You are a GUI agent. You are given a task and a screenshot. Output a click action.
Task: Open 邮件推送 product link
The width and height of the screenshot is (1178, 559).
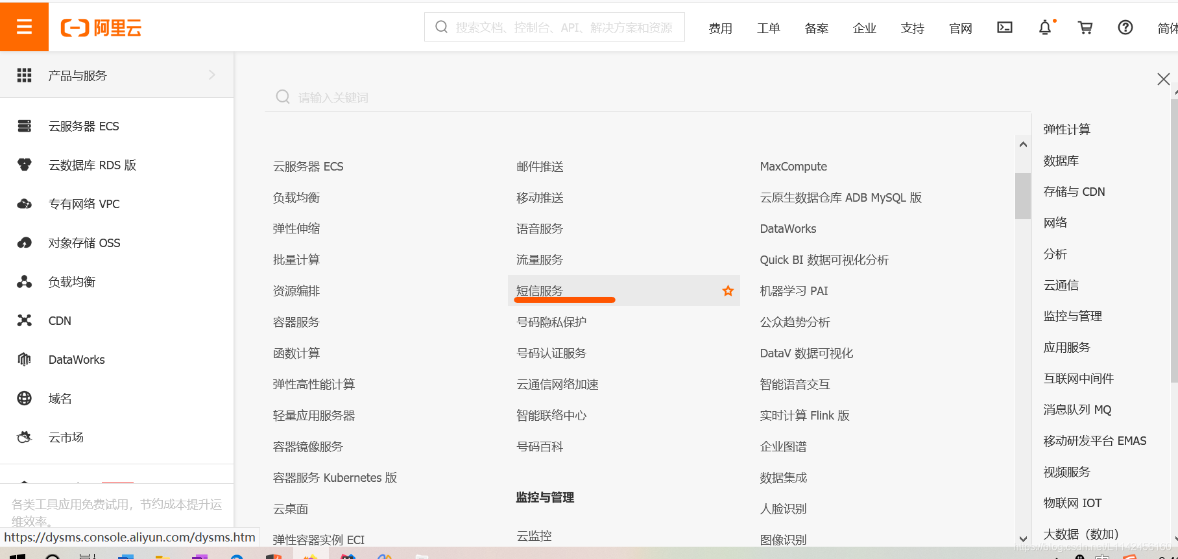(540, 166)
